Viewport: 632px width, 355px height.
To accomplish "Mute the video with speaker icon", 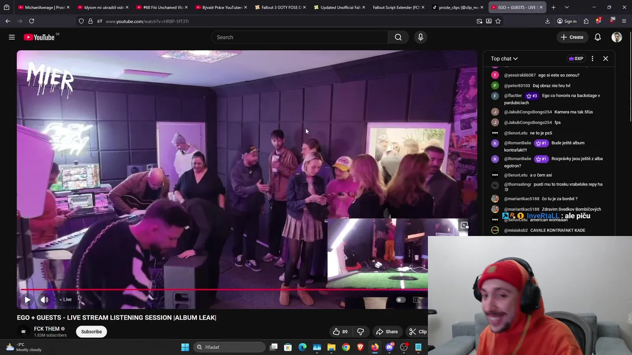I will click(x=44, y=299).
